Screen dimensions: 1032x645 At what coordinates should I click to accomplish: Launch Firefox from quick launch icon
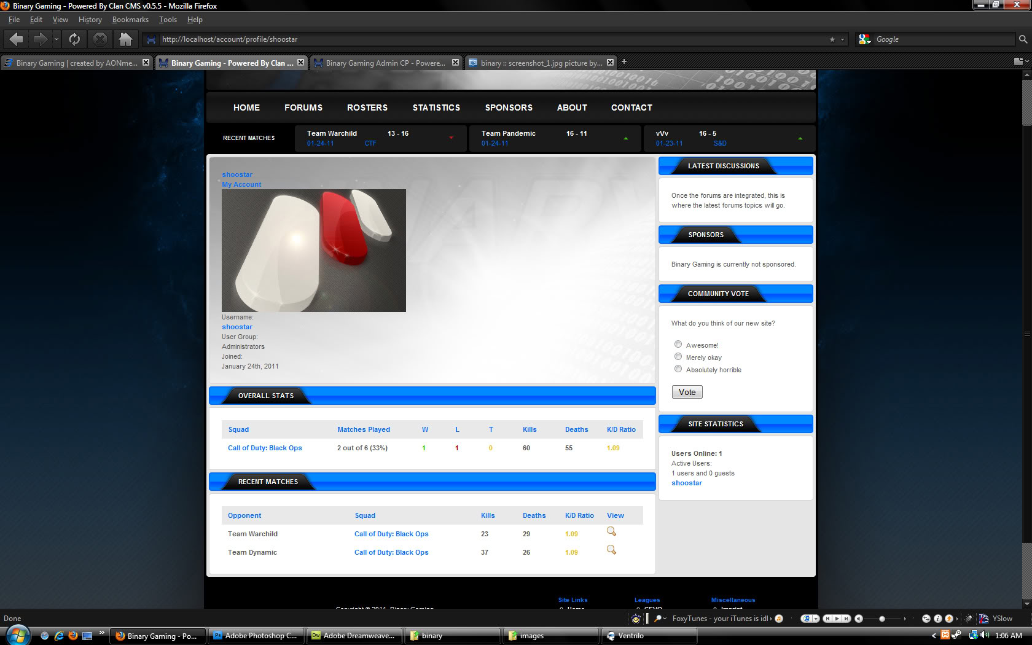73,636
